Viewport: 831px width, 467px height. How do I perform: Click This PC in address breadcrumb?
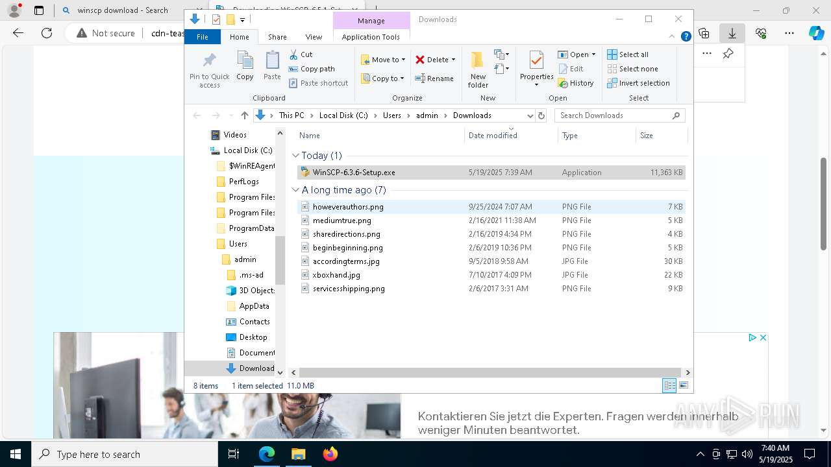(291, 115)
